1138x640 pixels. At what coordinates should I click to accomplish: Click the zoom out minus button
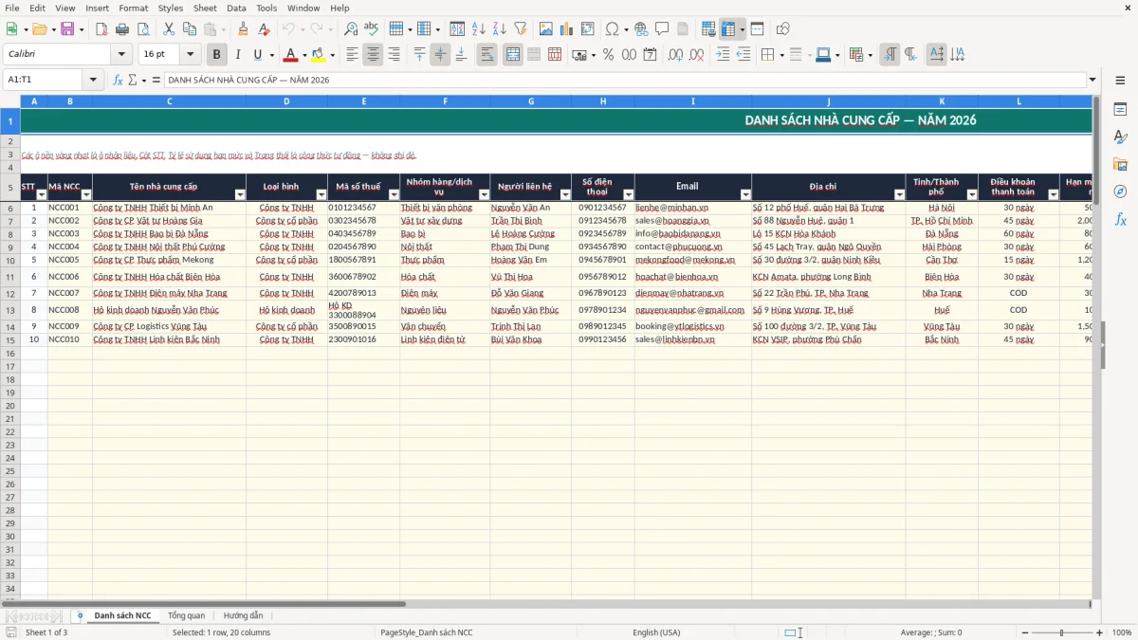click(x=1023, y=632)
